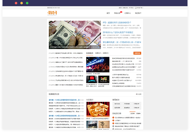The width and height of the screenshot is (190, 132).
Task: Select the 股票知识 tab
Action: (98, 53)
